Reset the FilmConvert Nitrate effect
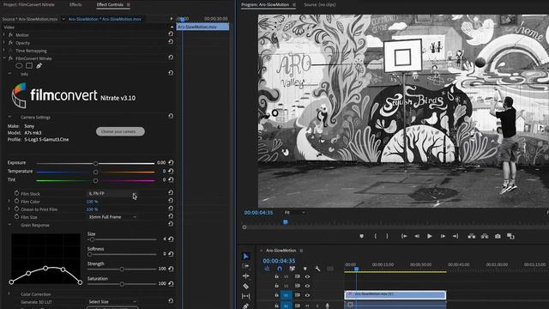This screenshot has width=549, height=309. click(x=171, y=58)
